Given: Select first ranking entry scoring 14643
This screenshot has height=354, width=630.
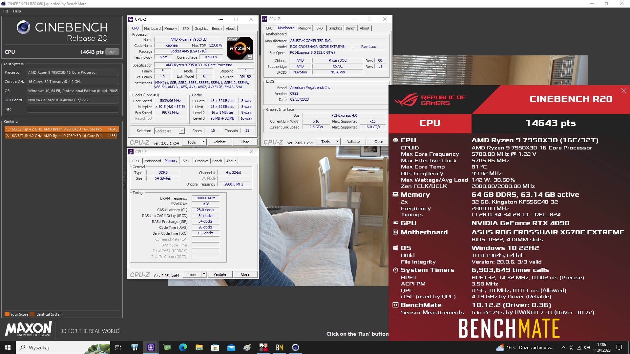Looking at the screenshot, I should click(x=61, y=129).
